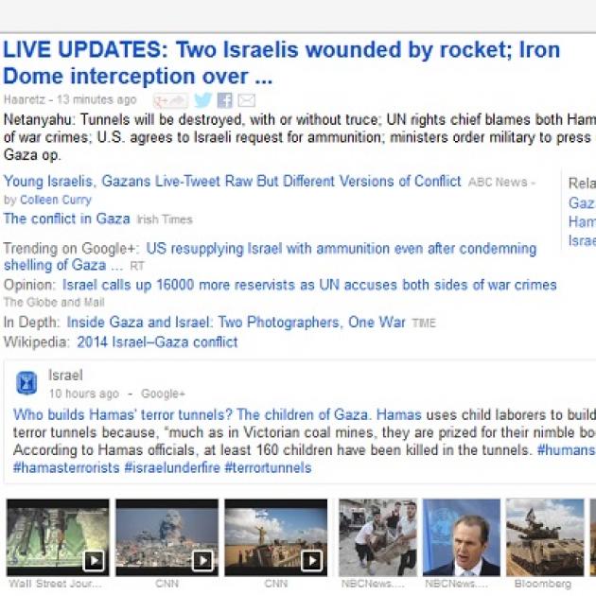Open Israel's Google+ profile avatar
The height and width of the screenshot is (596, 596).
tap(26, 383)
